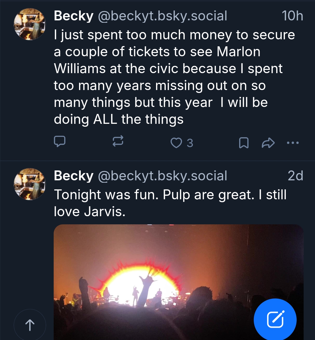Open the 'Tonight was fun' post text

coord(170,203)
